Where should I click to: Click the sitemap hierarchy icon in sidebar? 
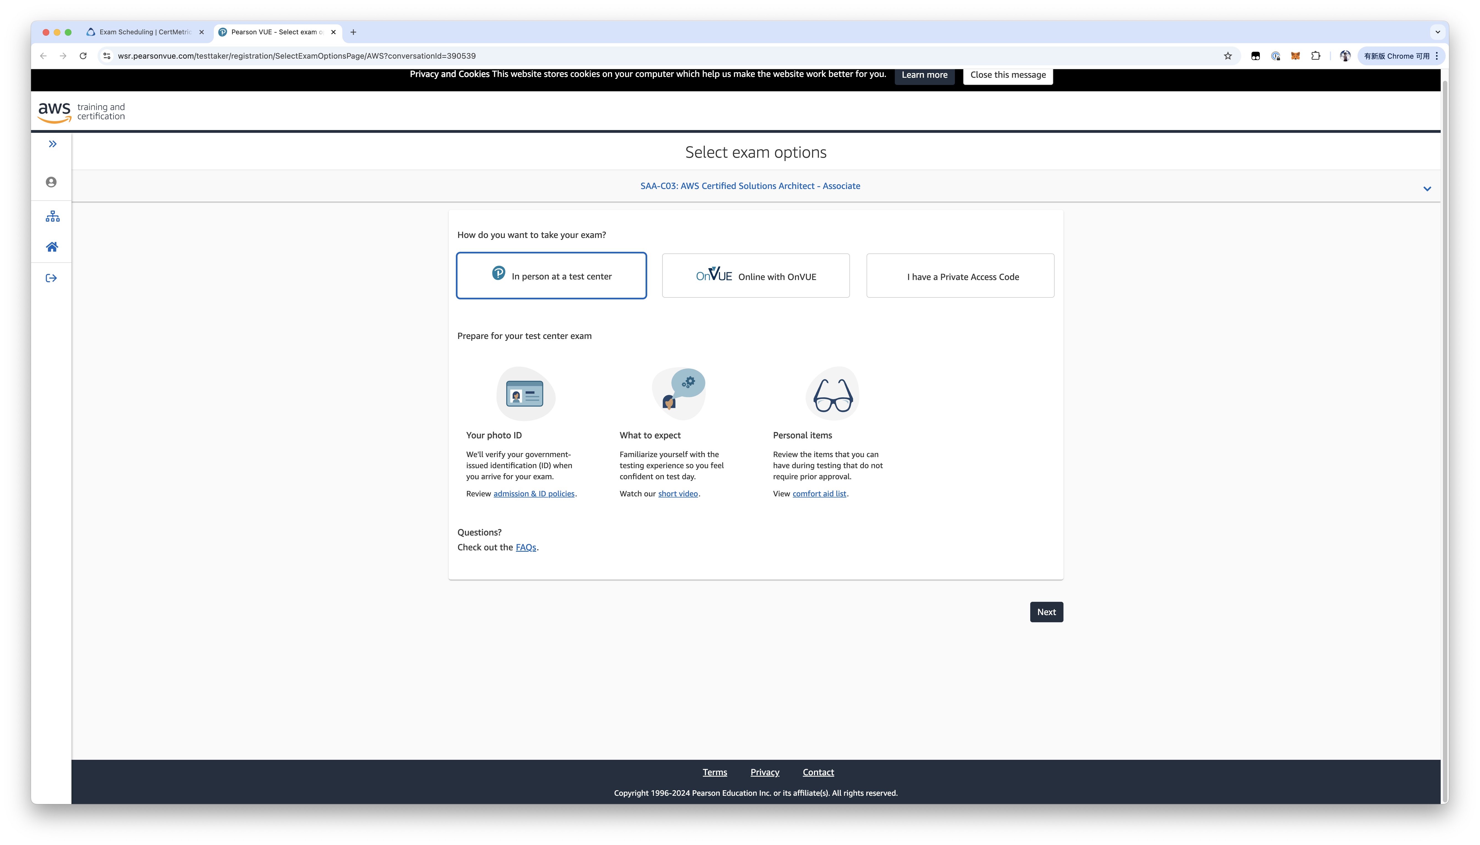(52, 216)
